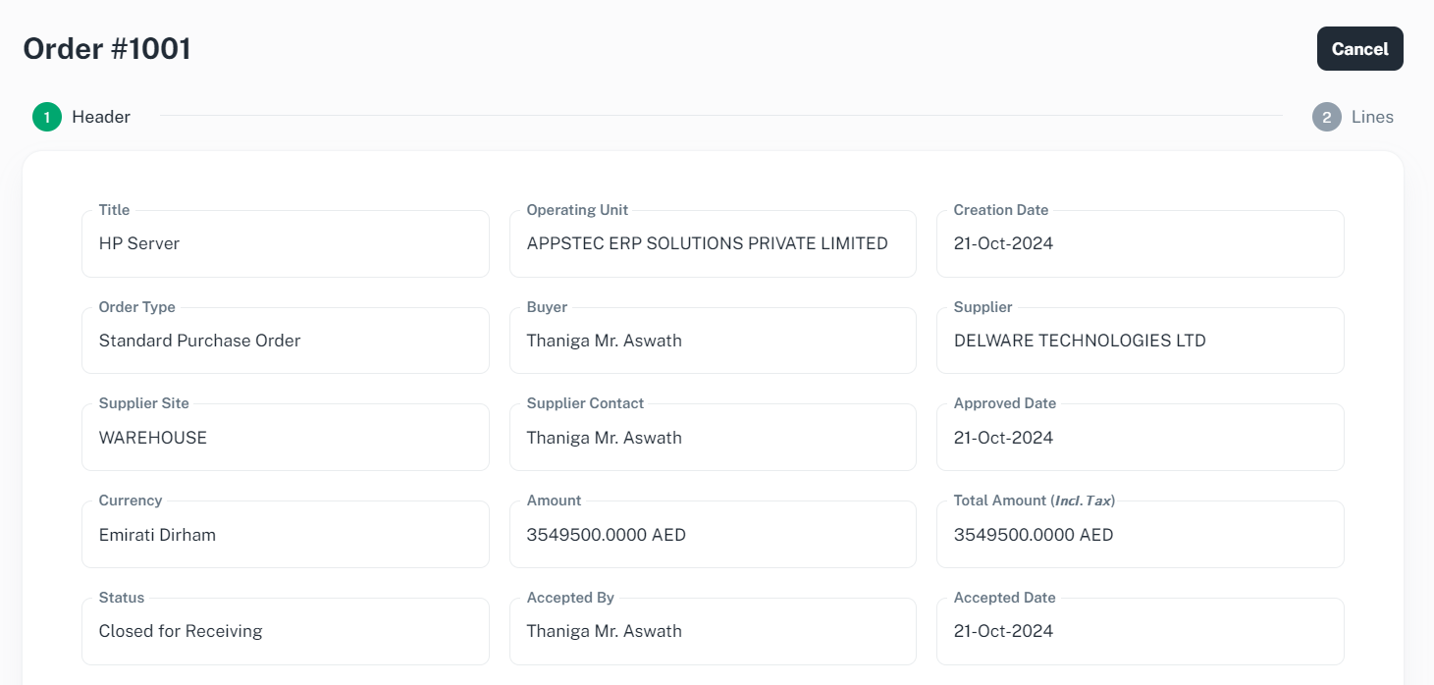Click the Creation Date field
Image resolution: width=1434 pixels, height=685 pixels.
coord(1140,244)
